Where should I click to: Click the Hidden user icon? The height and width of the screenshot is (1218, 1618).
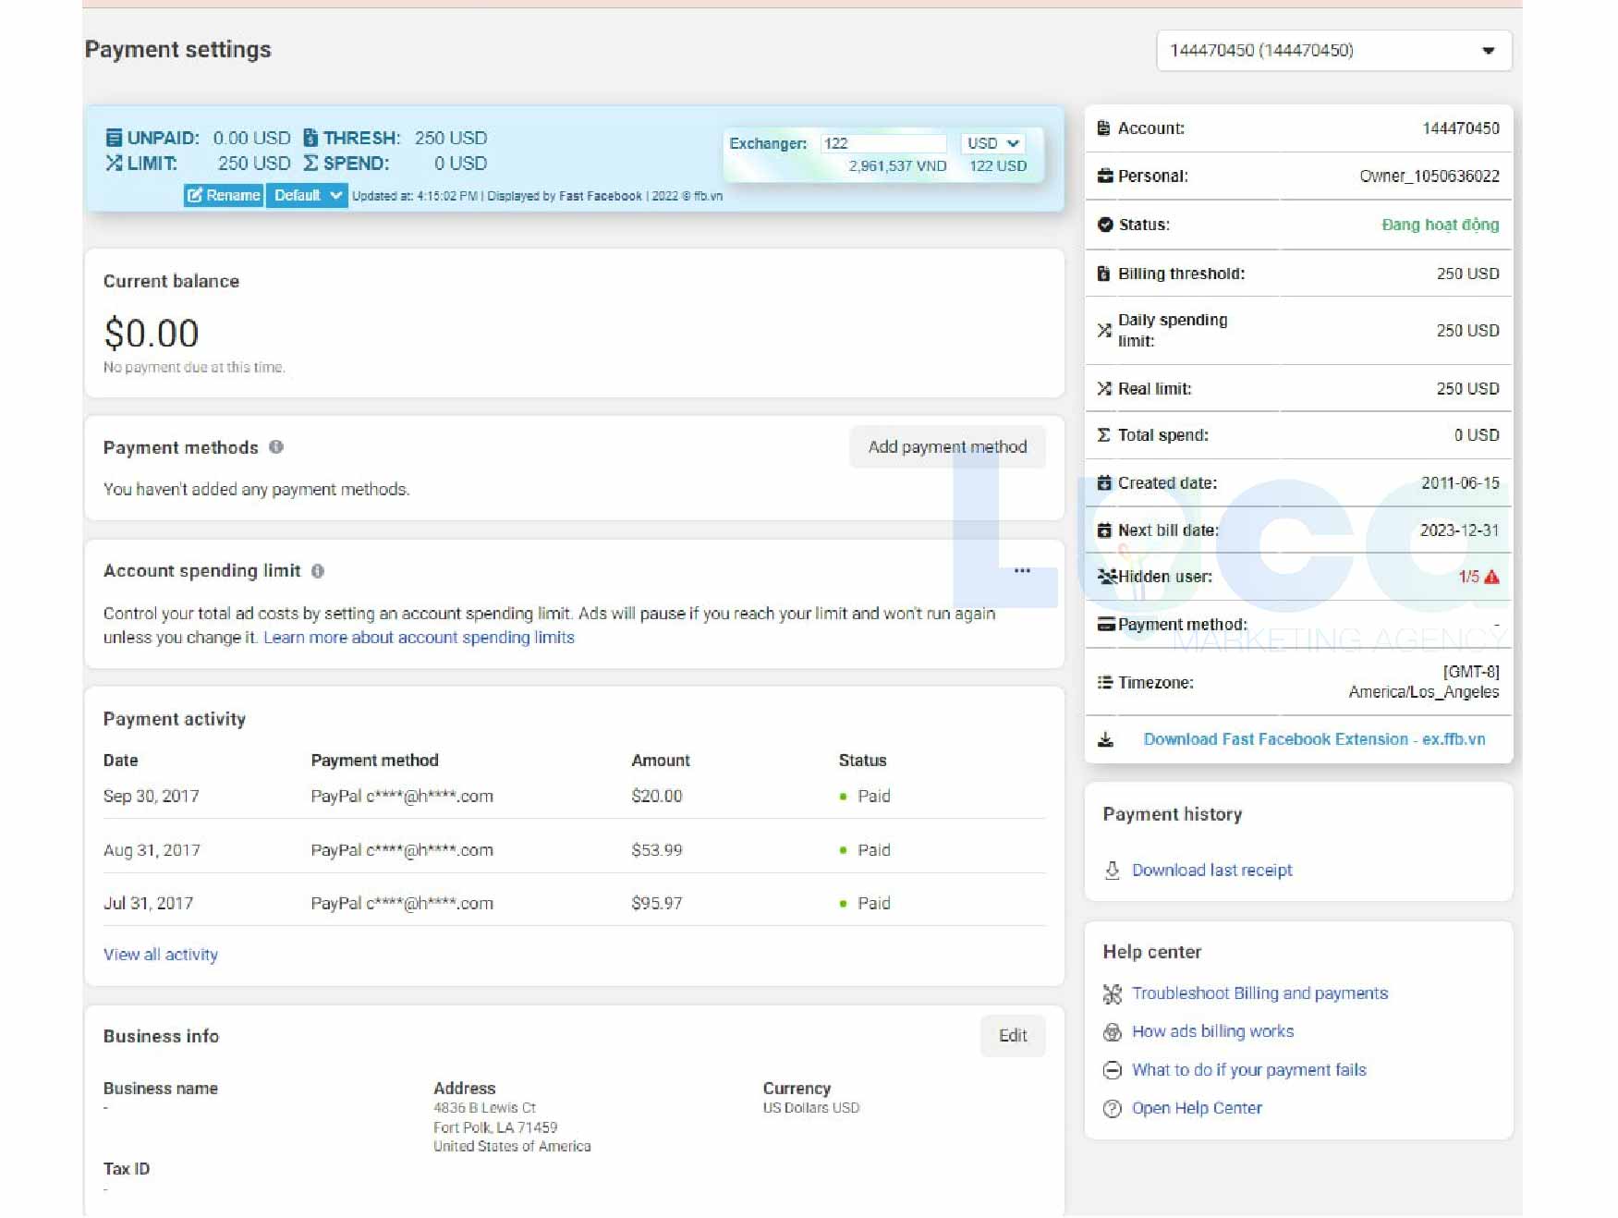pos(1107,577)
